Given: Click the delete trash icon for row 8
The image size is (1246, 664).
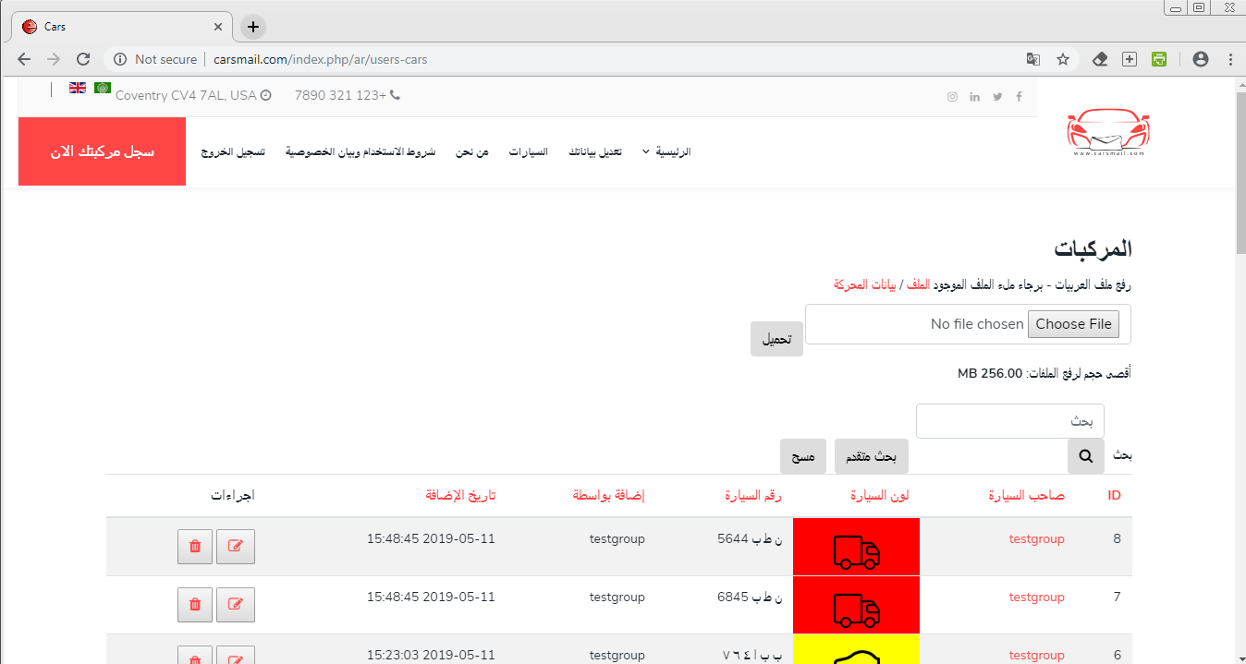Looking at the screenshot, I should pos(194,547).
